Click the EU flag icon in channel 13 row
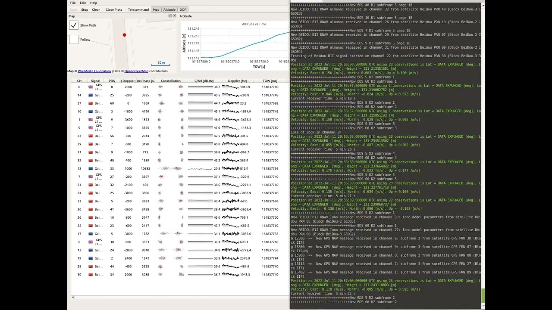The width and height of the screenshot is (552, 310). (91, 250)
